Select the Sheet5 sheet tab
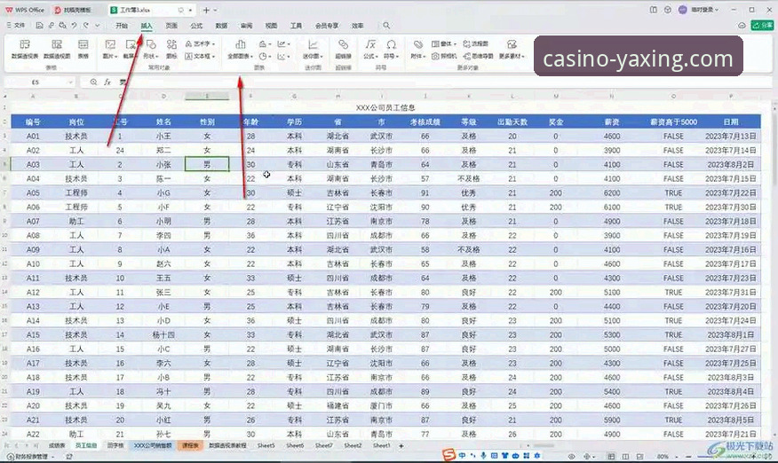 point(266,445)
